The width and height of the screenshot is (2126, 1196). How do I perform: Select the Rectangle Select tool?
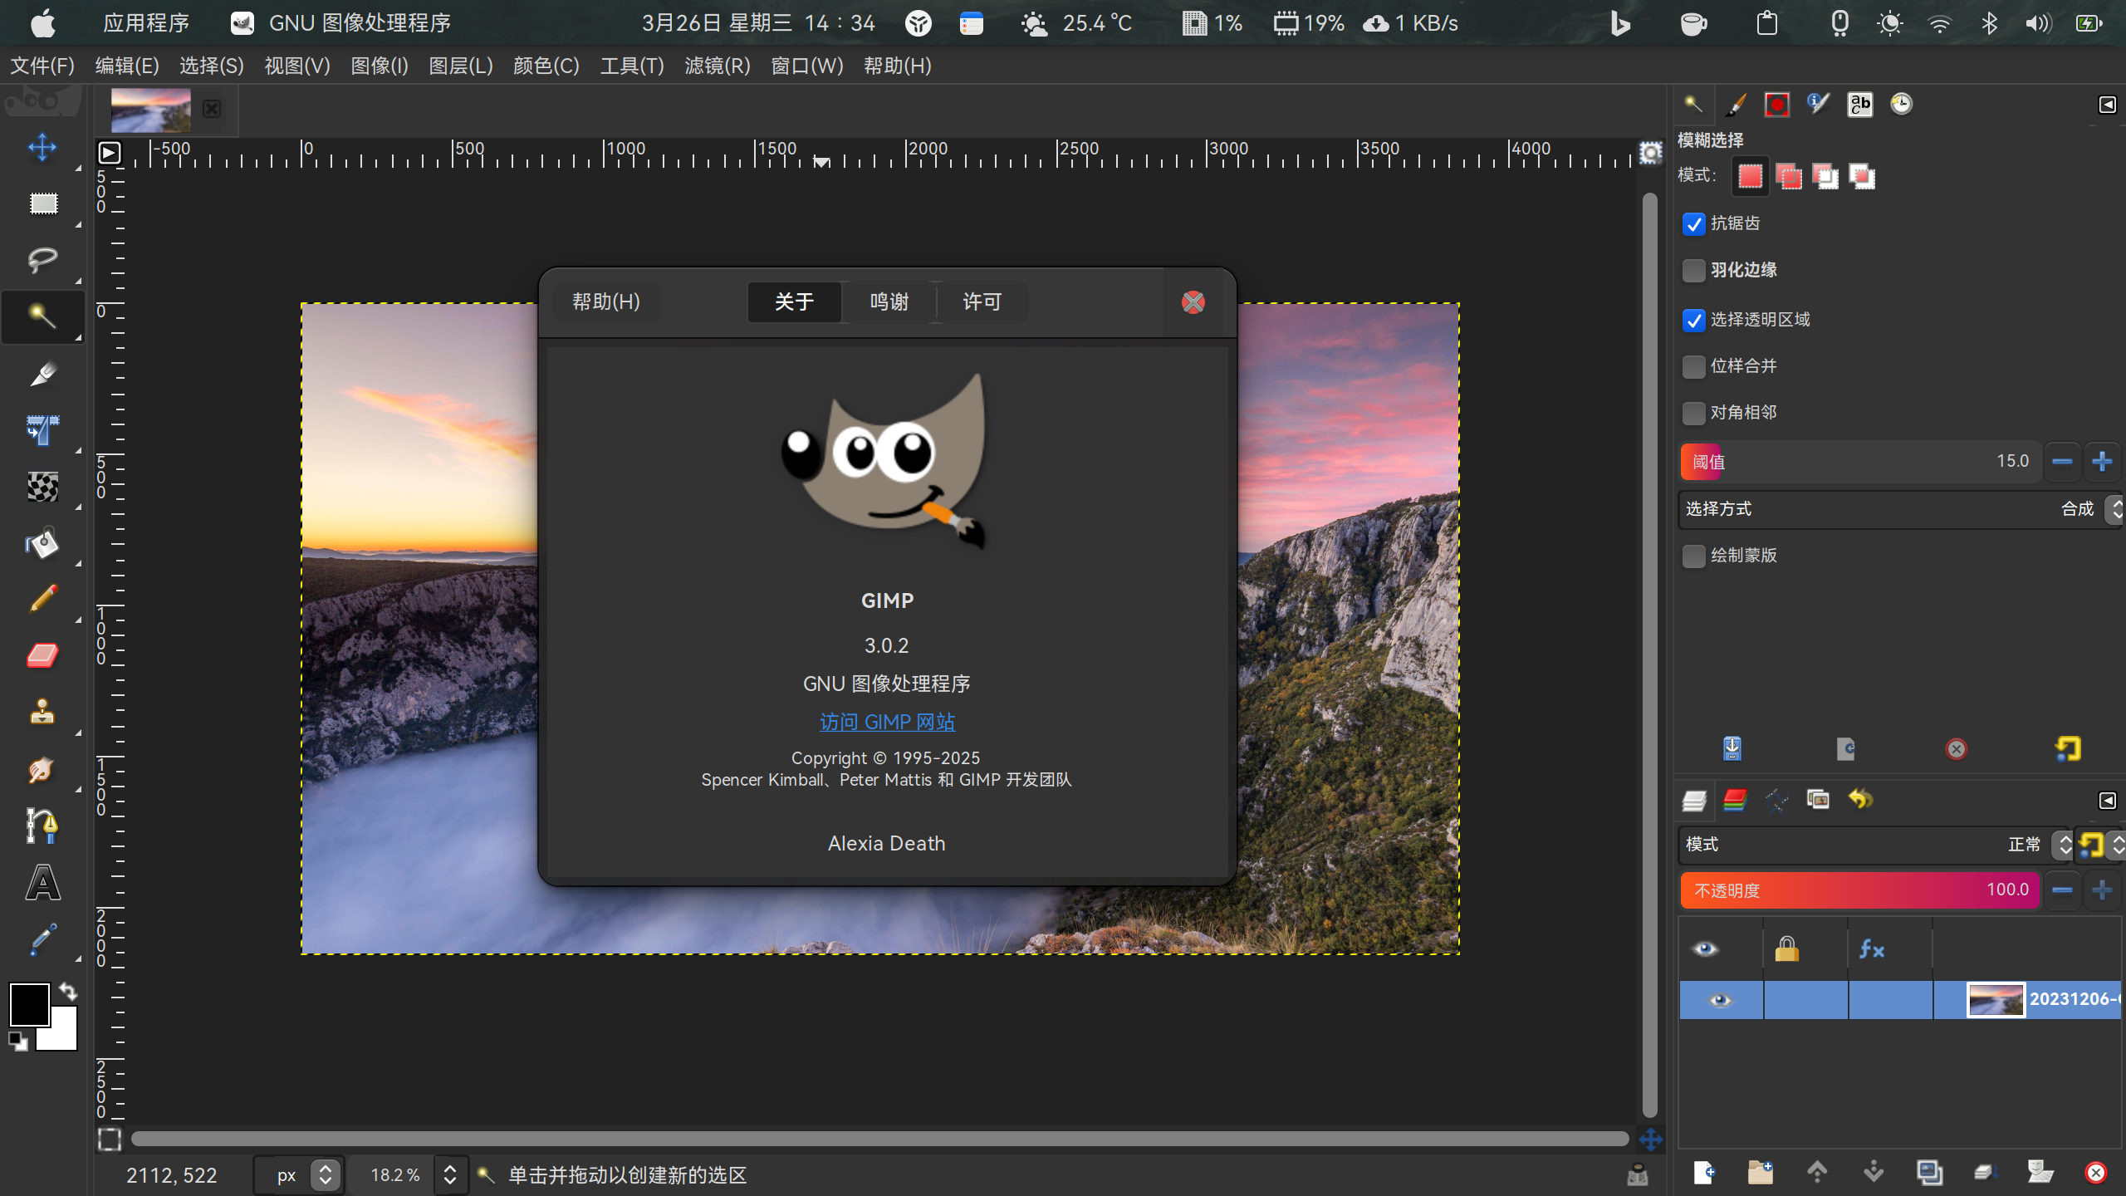42,203
